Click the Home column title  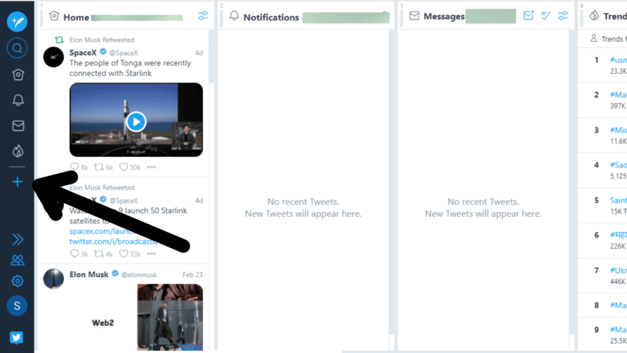pyautogui.click(x=76, y=17)
